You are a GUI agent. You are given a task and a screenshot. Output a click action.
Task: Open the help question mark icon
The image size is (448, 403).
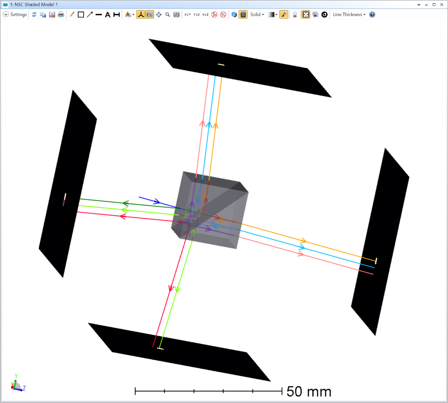(372, 15)
